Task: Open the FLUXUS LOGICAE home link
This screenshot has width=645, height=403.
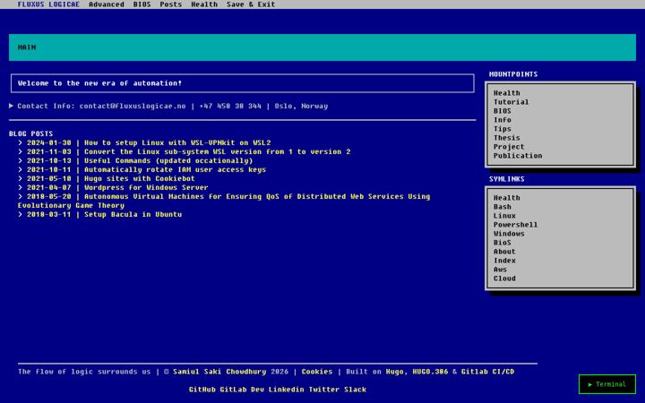Action: pos(48,4)
